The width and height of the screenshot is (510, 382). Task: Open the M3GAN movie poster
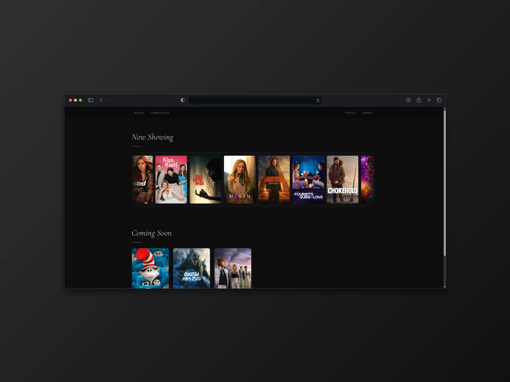click(240, 180)
